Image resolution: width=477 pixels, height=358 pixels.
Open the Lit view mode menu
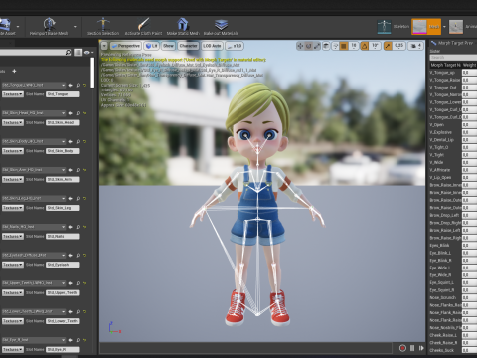click(x=152, y=46)
